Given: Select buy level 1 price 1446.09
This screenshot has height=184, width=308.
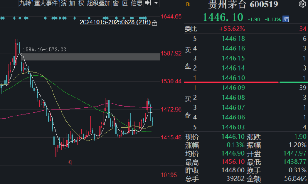Looking at the screenshot, I should click(x=233, y=88).
